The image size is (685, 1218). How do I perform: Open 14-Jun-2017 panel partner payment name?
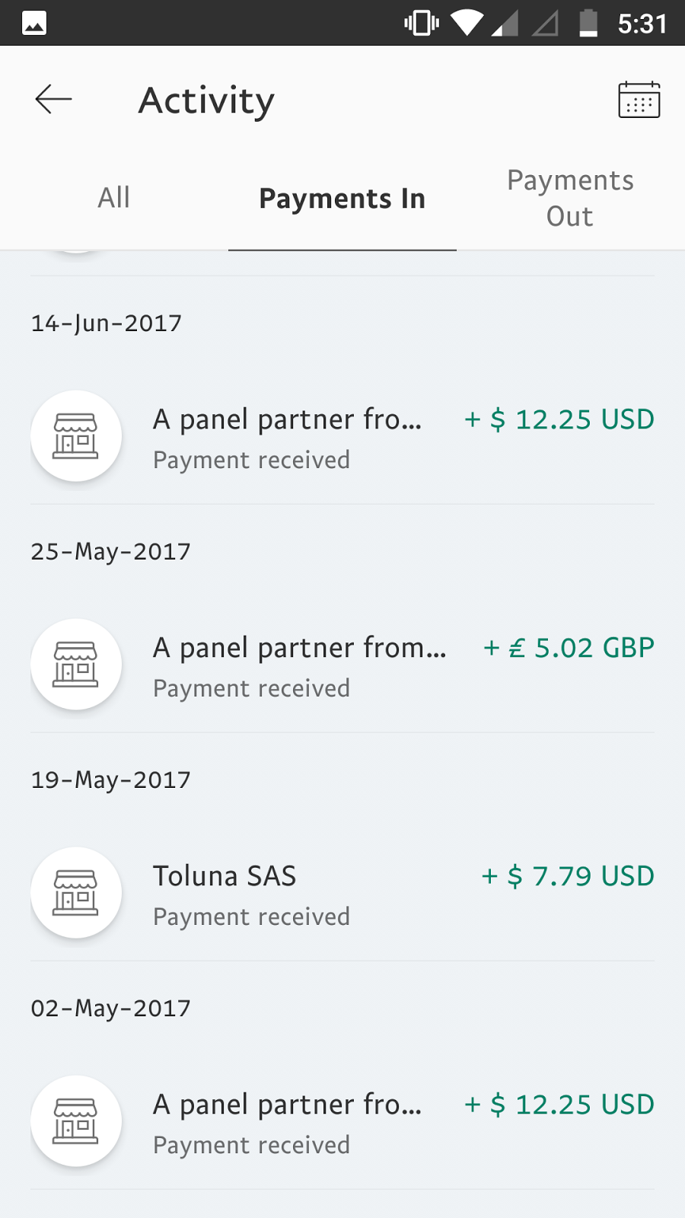click(x=287, y=419)
